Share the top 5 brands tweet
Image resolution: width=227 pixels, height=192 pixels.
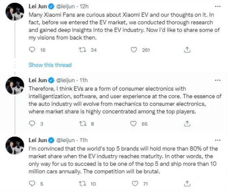[x=187, y=183]
